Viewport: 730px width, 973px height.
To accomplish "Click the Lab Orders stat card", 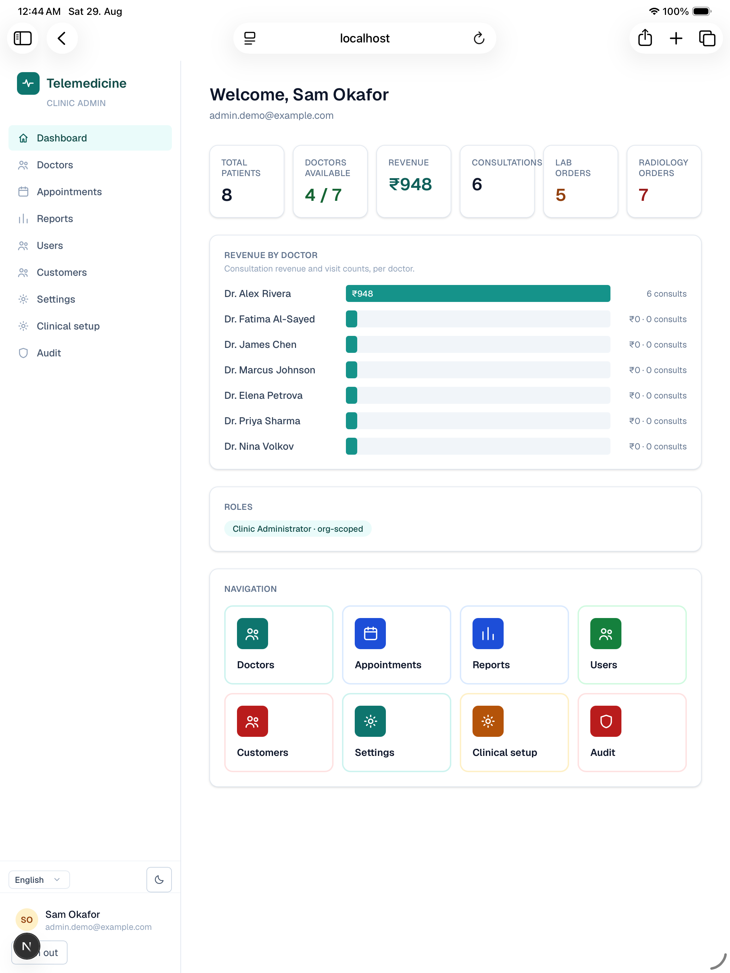I will [580, 181].
